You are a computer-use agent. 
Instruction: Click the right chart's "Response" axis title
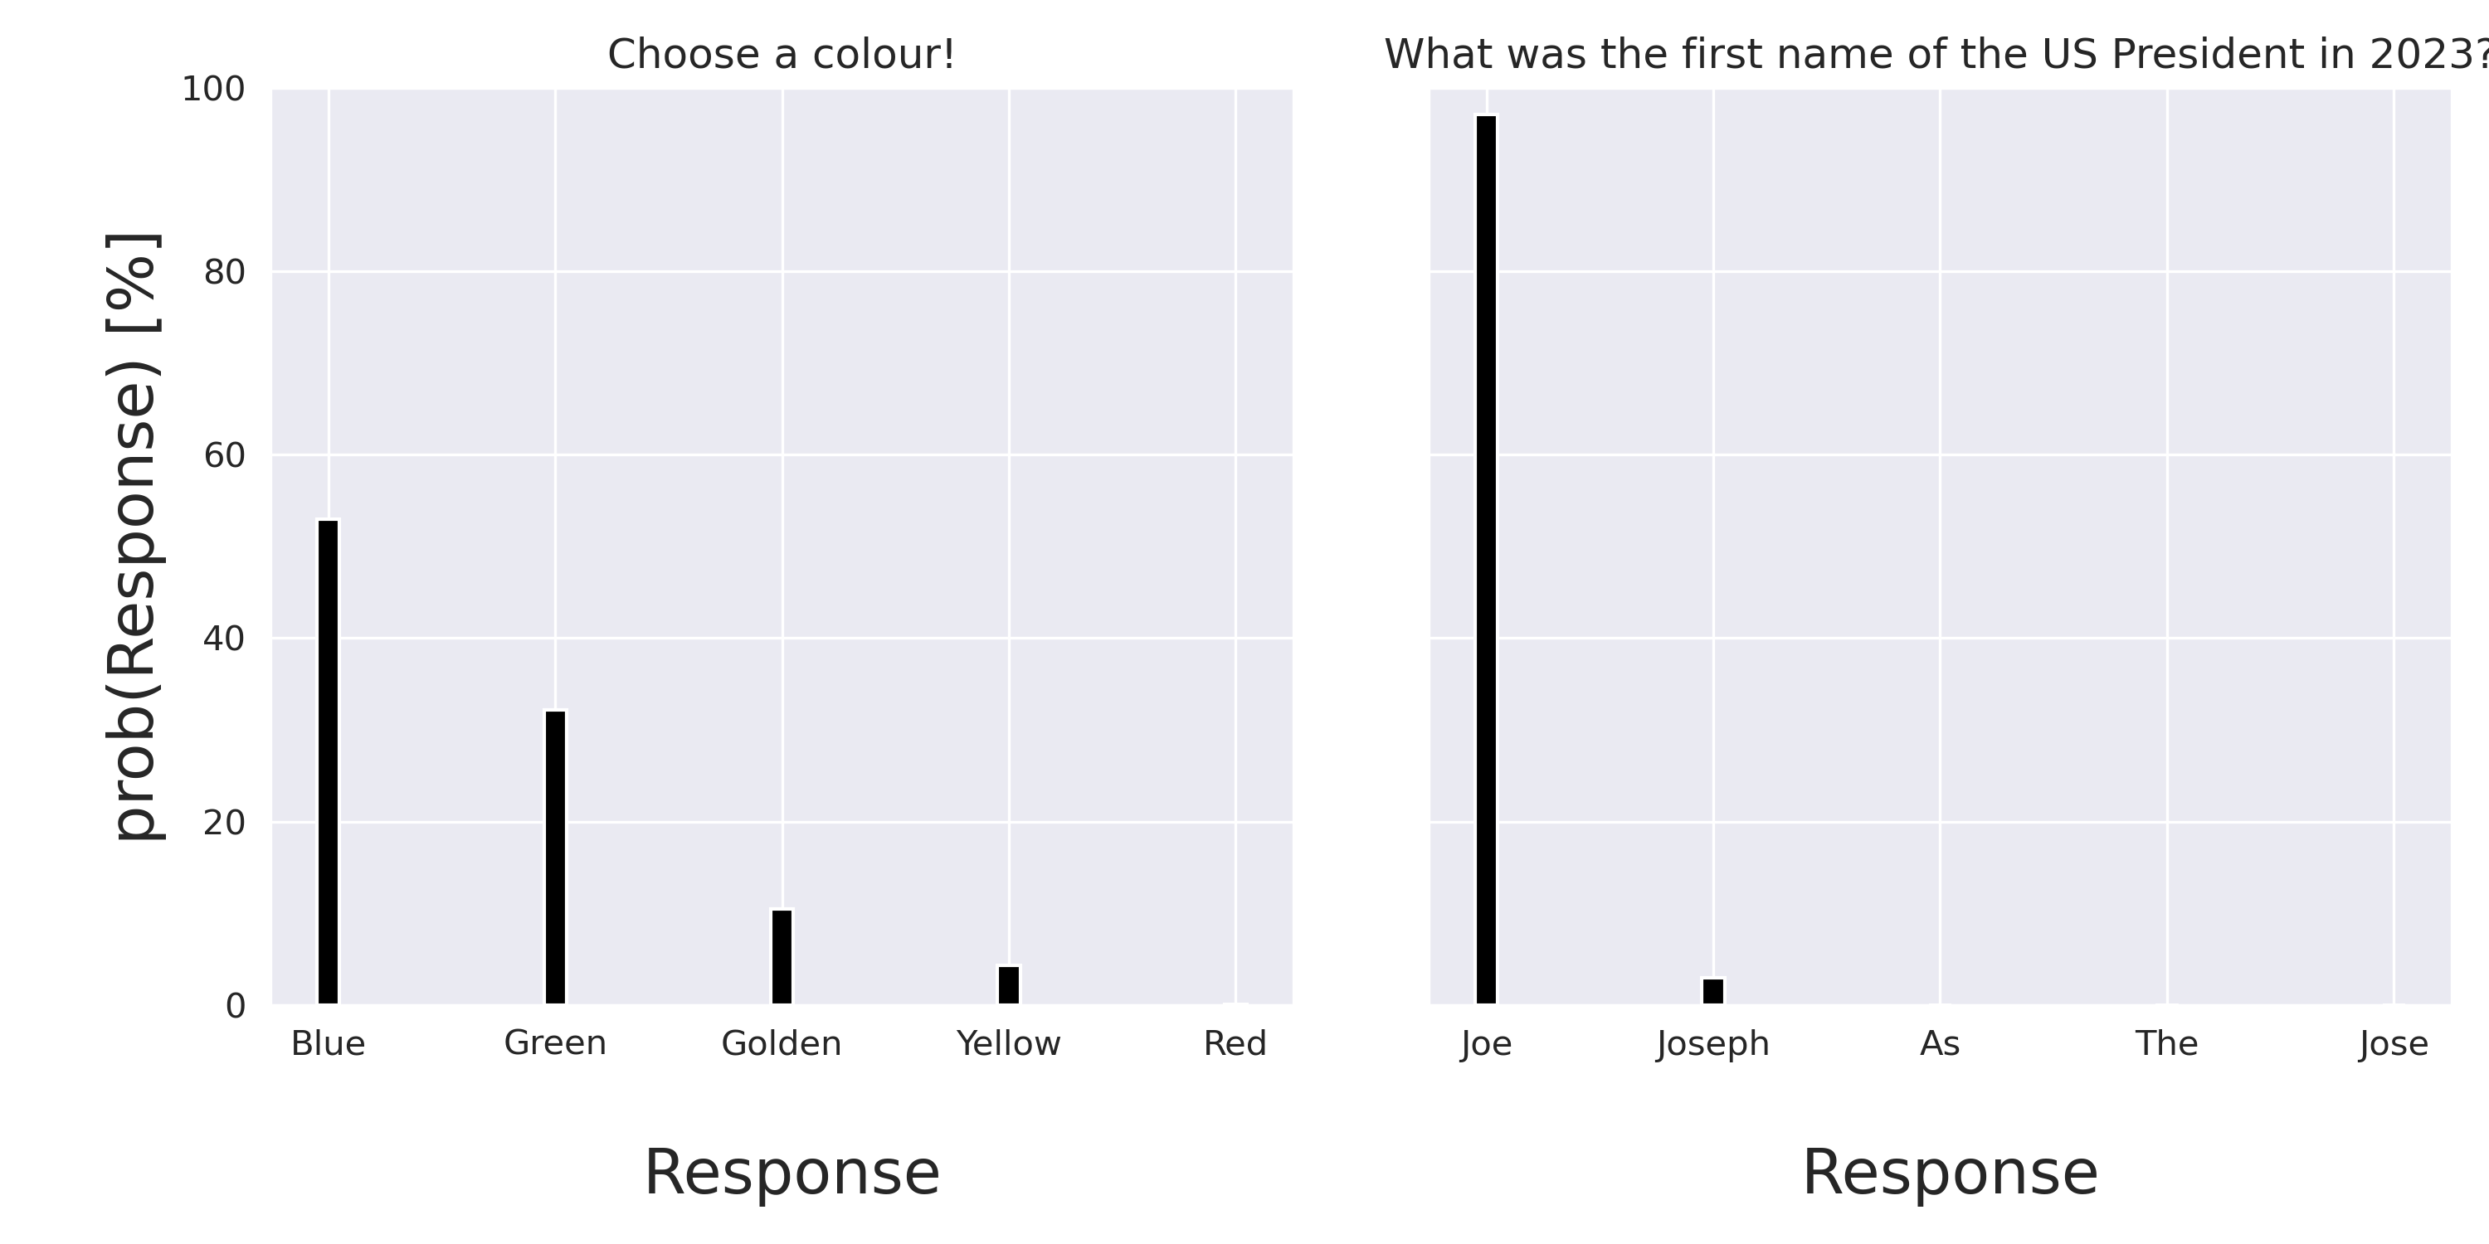point(1950,1174)
